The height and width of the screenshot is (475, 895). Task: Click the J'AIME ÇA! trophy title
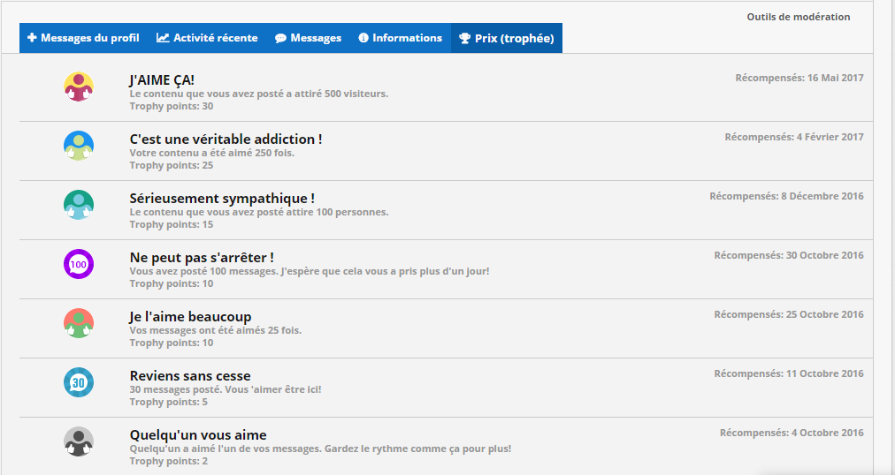pyautogui.click(x=162, y=80)
